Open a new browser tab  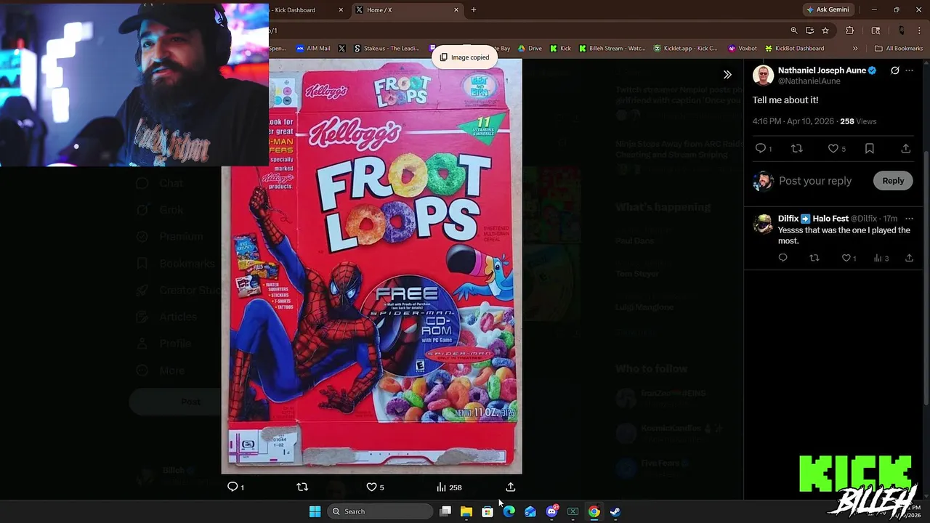click(x=474, y=10)
